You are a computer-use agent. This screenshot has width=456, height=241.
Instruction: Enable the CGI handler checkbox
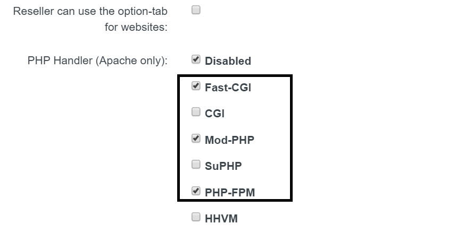tap(196, 112)
